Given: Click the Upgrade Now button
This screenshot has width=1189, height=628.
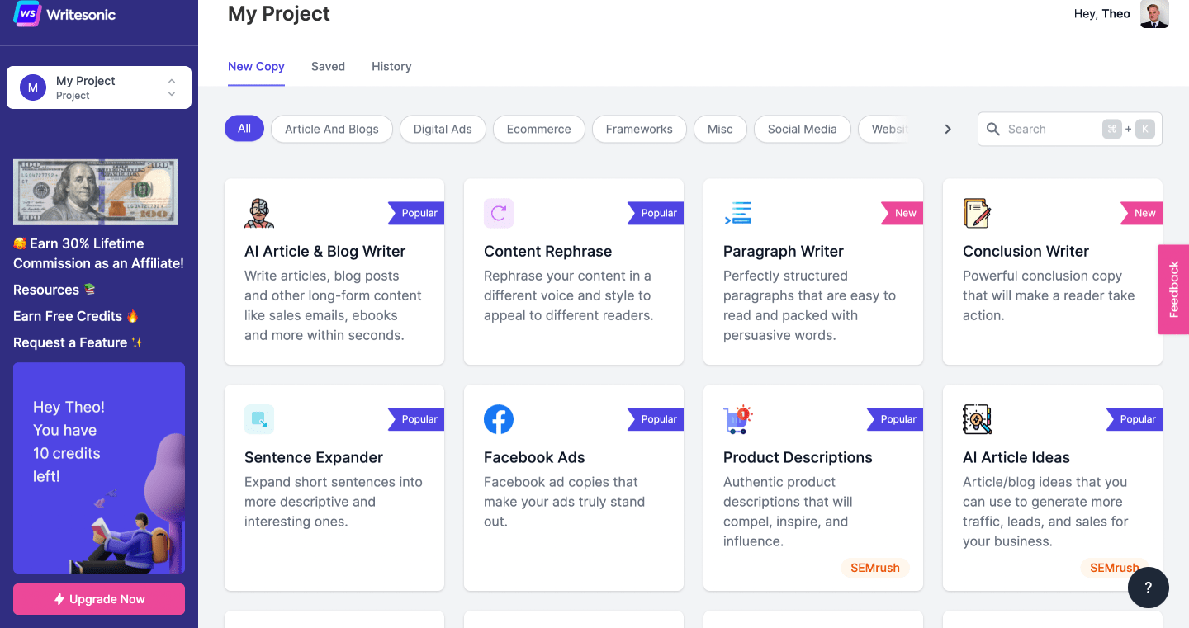Looking at the screenshot, I should tap(99, 600).
